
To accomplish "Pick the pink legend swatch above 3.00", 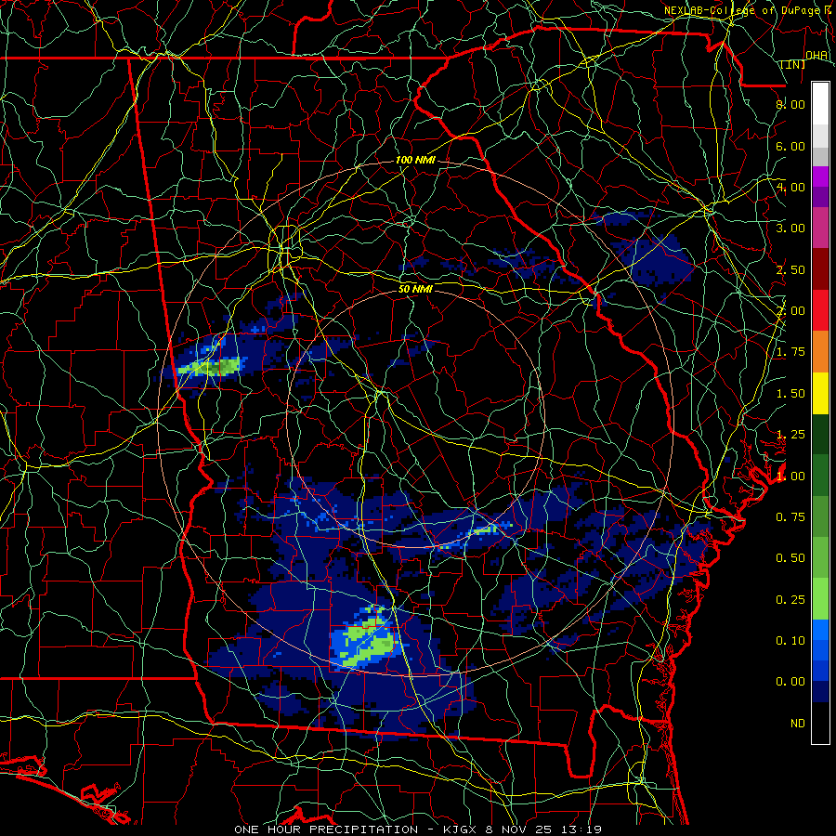I will (x=820, y=228).
